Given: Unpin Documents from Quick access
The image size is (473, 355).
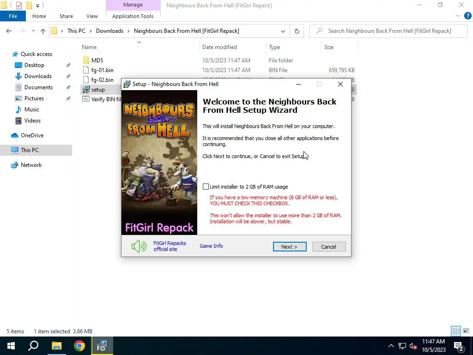Looking at the screenshot, I should [68, 87].
